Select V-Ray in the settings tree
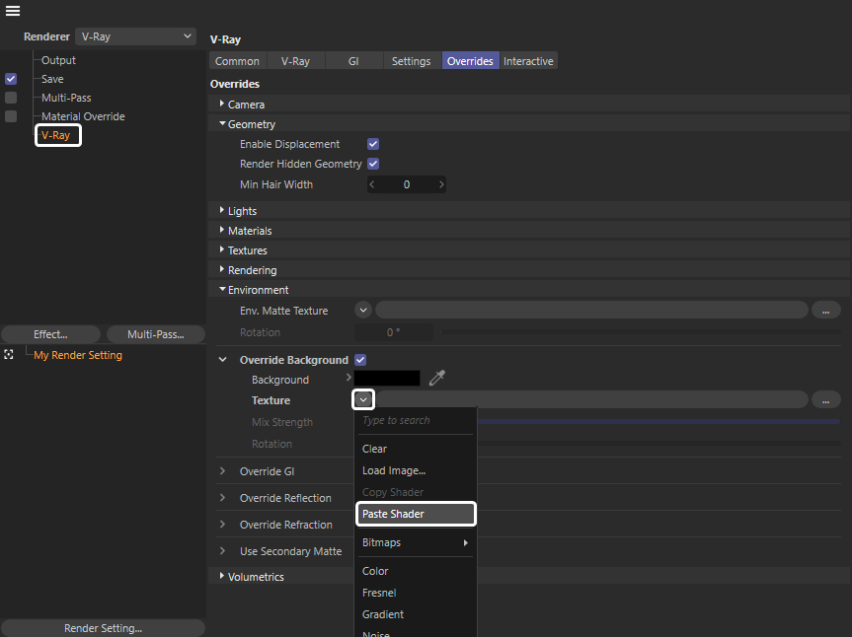 [x=56, y=135]
